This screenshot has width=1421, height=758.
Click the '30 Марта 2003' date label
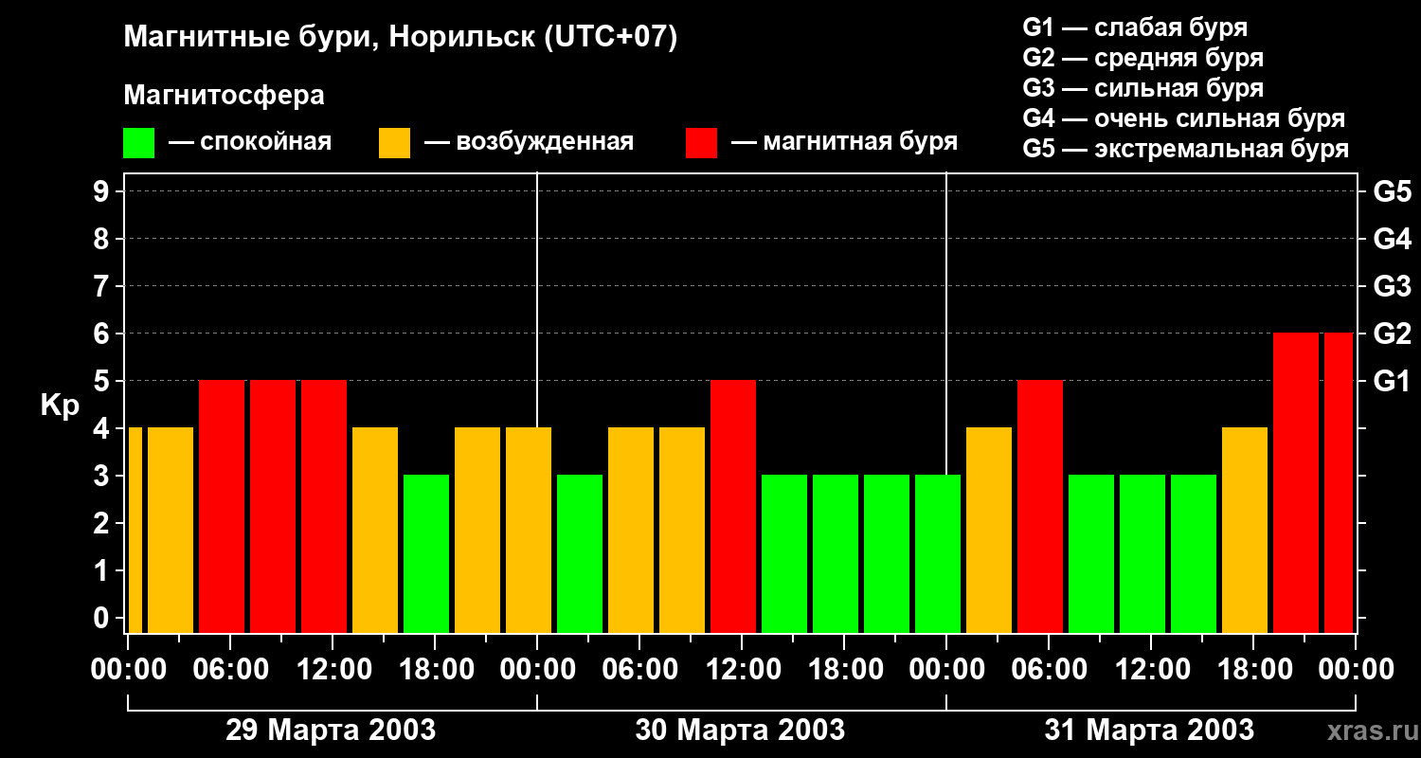(740, 731)
